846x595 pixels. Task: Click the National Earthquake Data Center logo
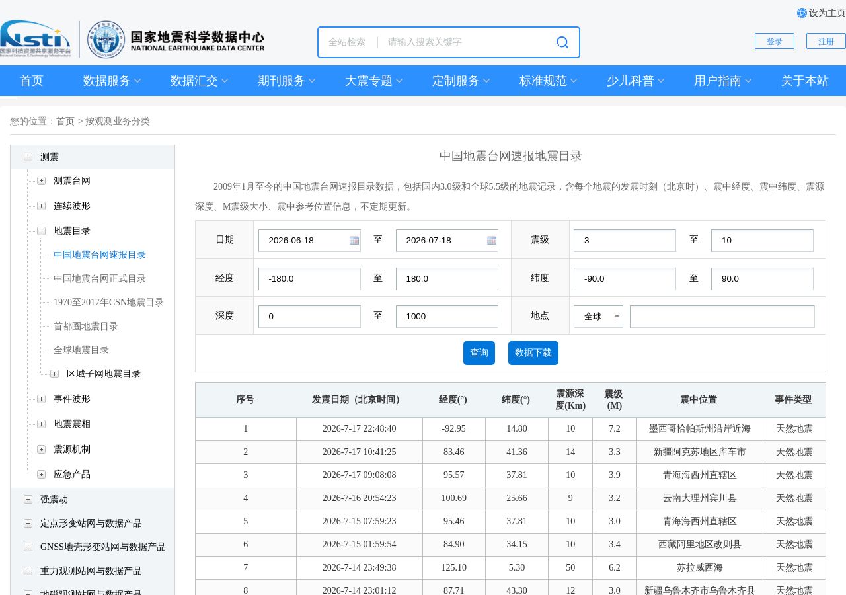point(176,40)
